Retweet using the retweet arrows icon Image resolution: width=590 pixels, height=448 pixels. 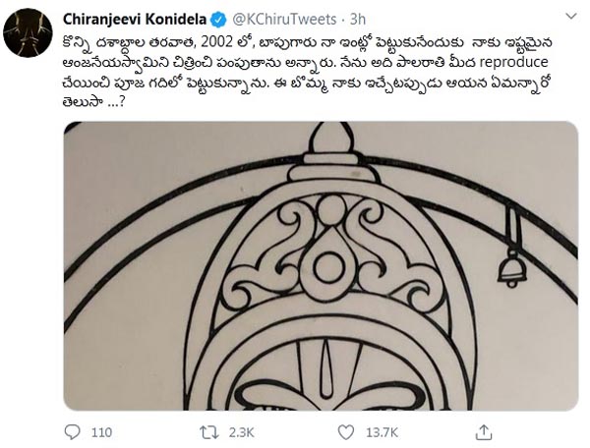pos(208,432)
